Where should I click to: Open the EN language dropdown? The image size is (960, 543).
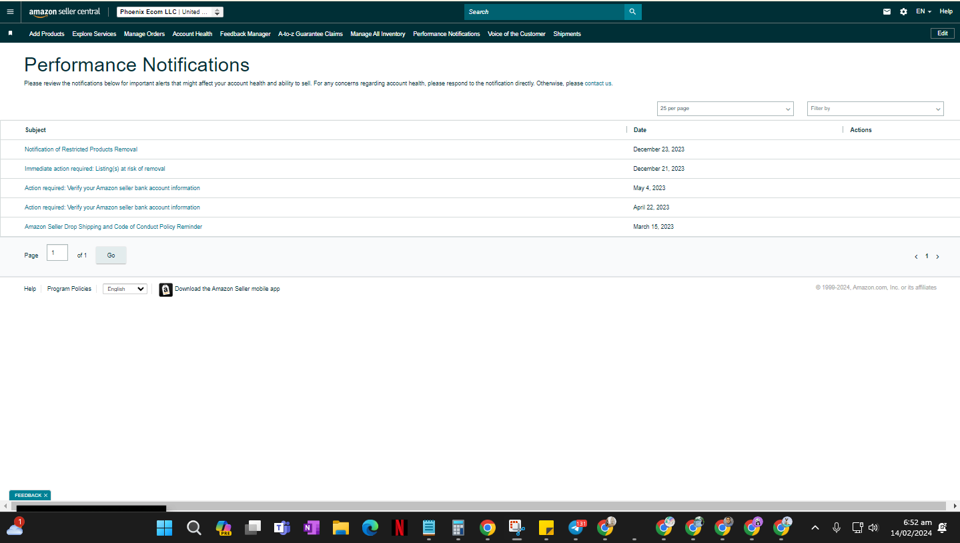point(923,12)
